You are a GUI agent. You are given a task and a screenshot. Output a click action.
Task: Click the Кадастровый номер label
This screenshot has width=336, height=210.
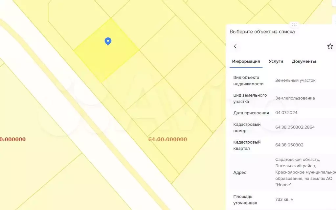tap(247, 128)
